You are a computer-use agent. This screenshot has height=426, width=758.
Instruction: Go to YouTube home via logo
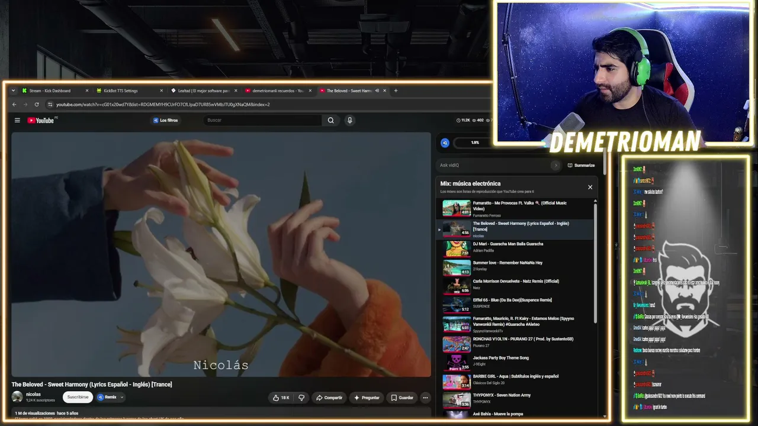[41, 120]
